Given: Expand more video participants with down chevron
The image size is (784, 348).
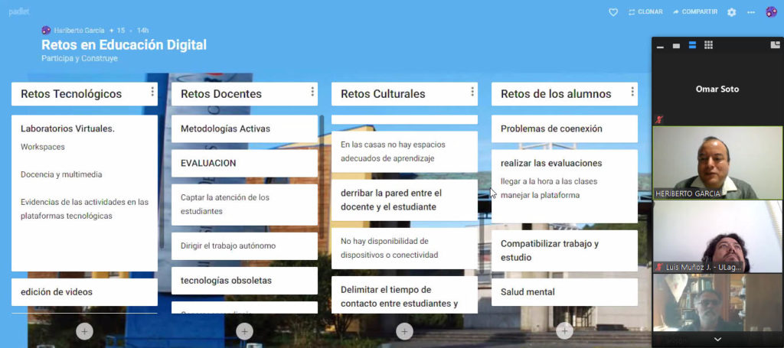Looking at the screenshot, I should point(717,339).
